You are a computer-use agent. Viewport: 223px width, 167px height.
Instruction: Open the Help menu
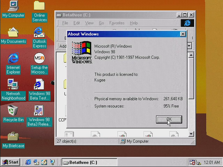134,23
